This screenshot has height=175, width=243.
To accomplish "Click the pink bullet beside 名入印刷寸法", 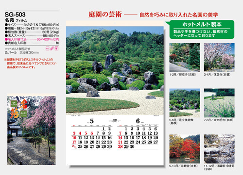I will tap(6, 39).
